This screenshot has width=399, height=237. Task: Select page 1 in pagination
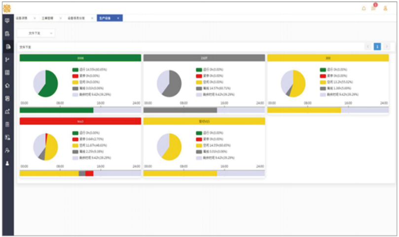pyautogui.click(x=377, y=46)
